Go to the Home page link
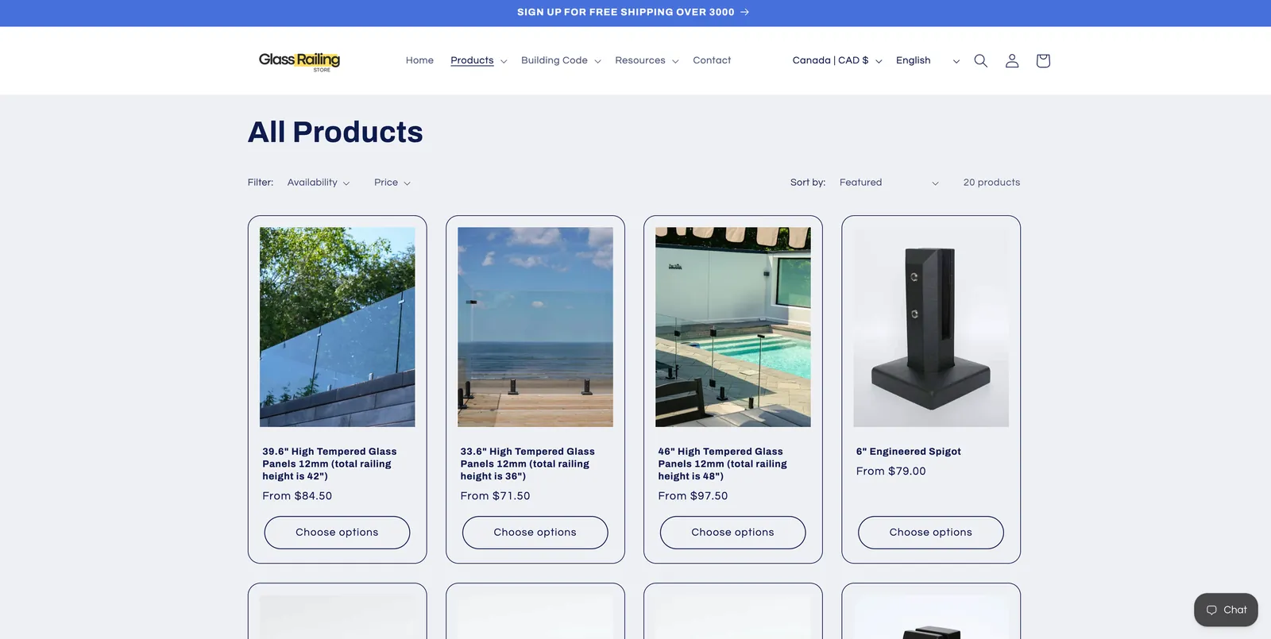Screen dimensions: 1271x639 (x=419, y=60)
